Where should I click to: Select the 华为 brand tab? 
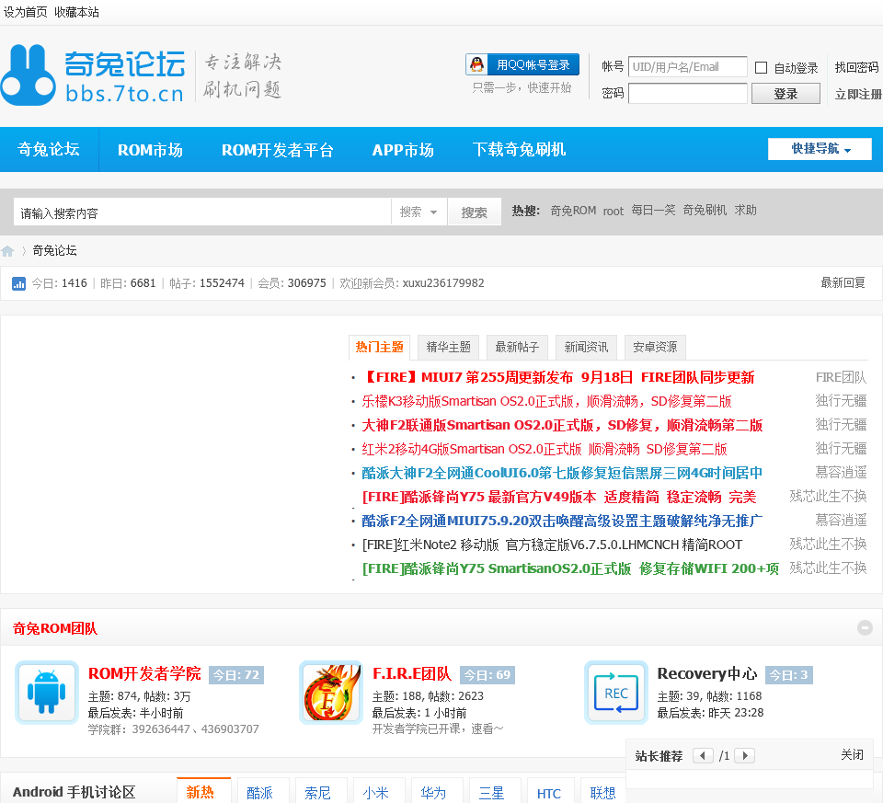tap(437, 791)
